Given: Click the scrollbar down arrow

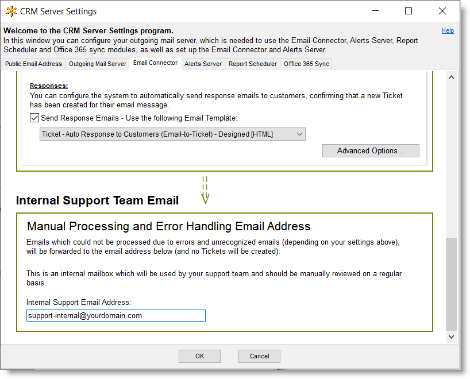Looking at the screenshot, I should coord(451,337).
